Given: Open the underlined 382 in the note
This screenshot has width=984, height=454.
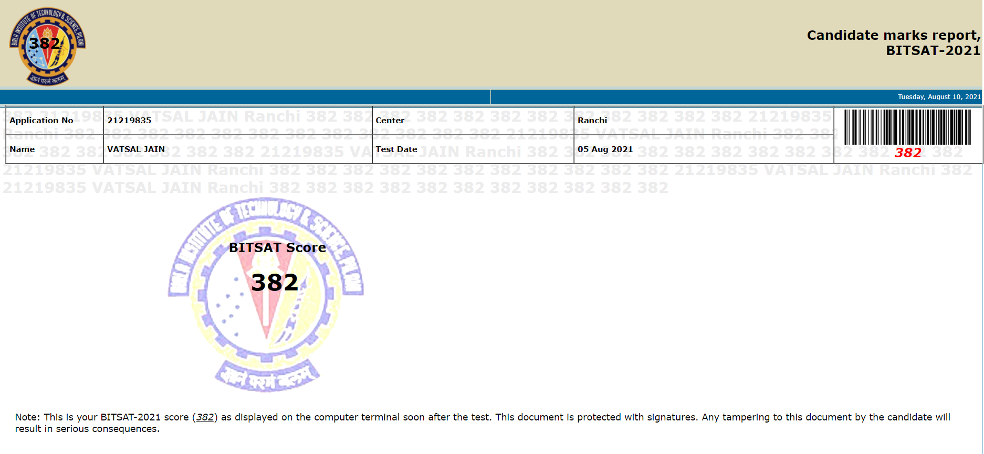Looking at the screenshot, I should (205, 417).
